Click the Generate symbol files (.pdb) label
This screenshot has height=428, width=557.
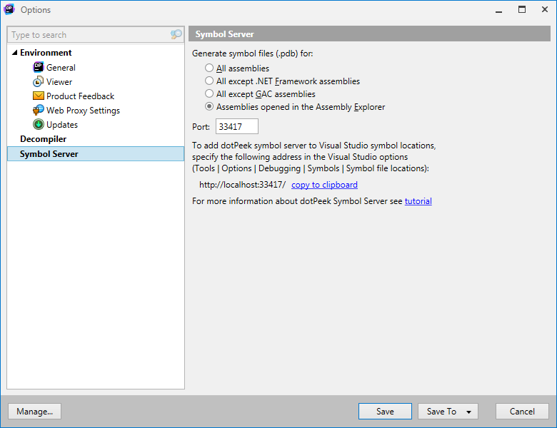253,53
